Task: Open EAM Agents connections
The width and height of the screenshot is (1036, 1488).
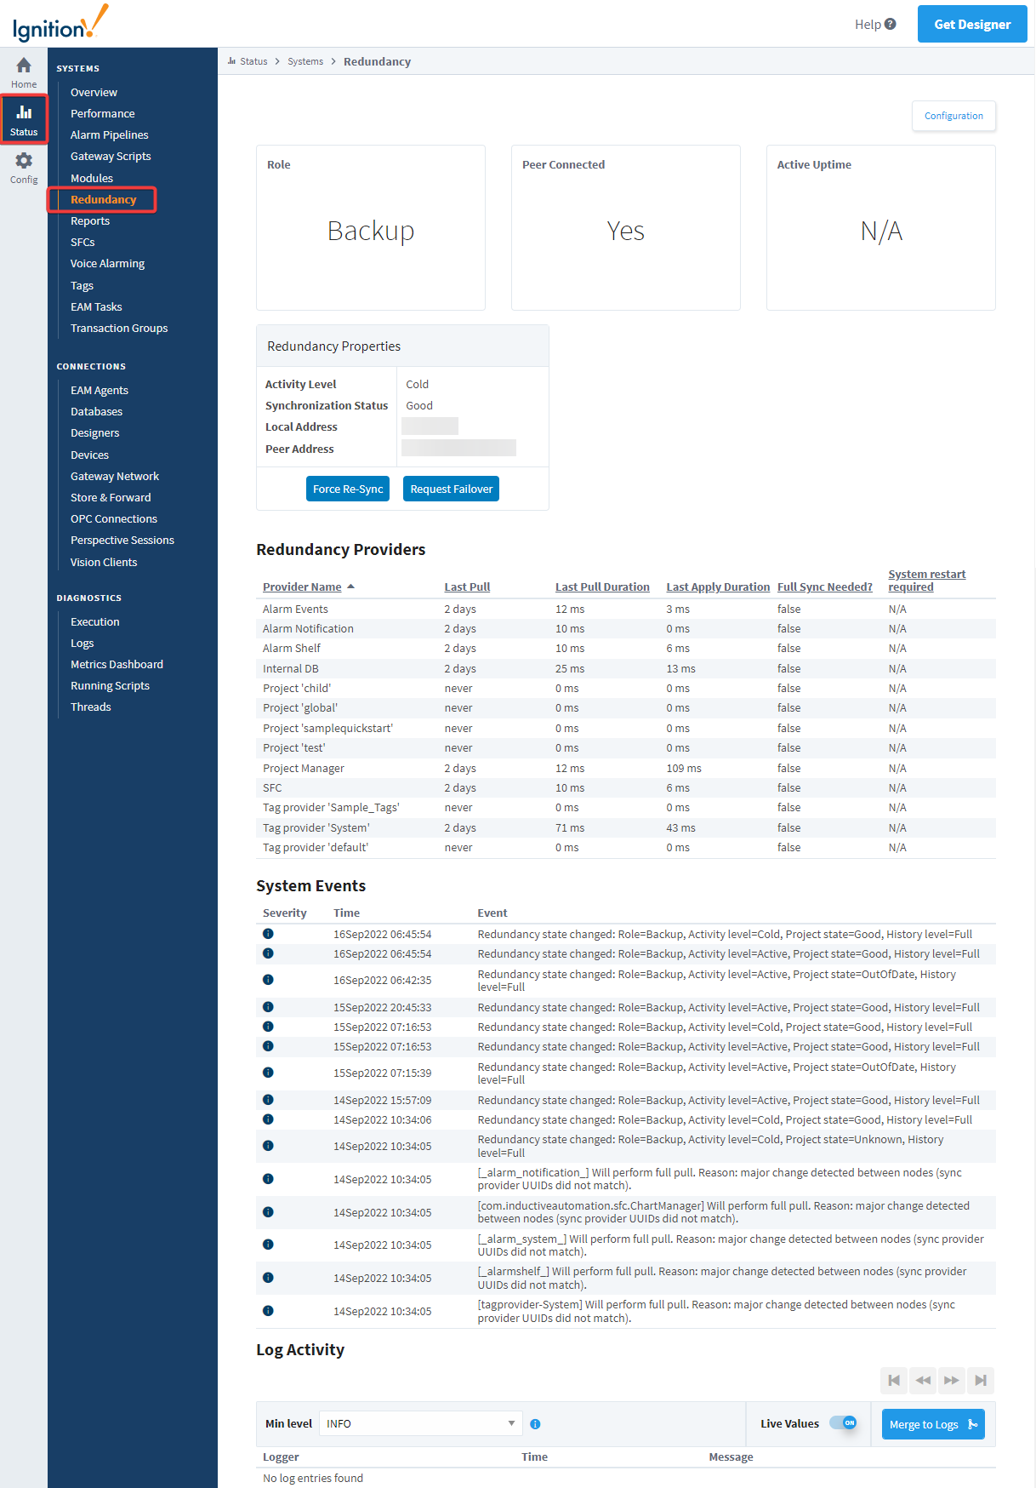Action: tap(100, 390)
